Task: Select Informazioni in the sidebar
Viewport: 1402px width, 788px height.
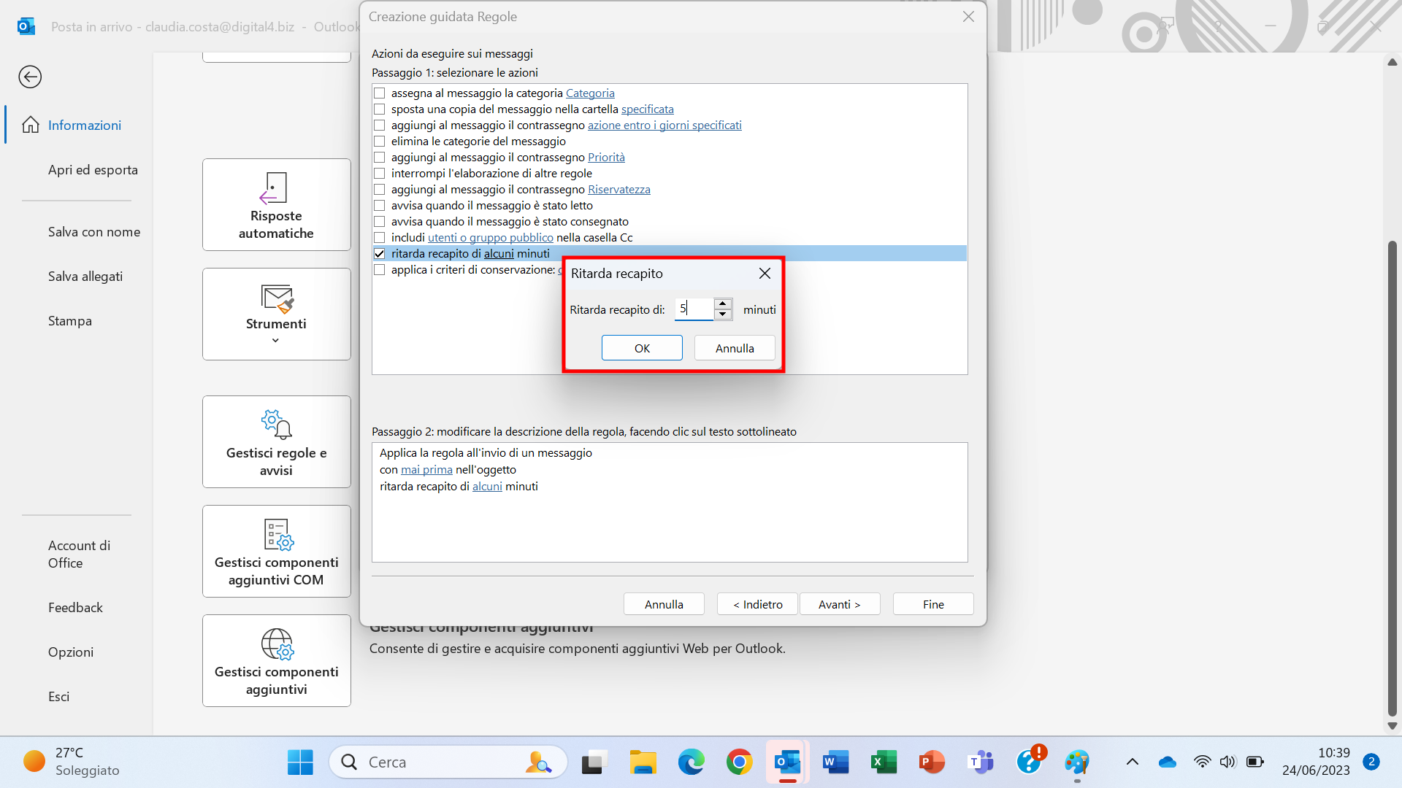Action: tap(85, 125)
